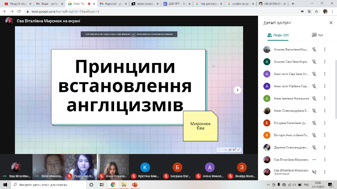Screen dimensions: 337x189
Task: Click Крістіна's participant tile avatar
Action: click(145, 167)
